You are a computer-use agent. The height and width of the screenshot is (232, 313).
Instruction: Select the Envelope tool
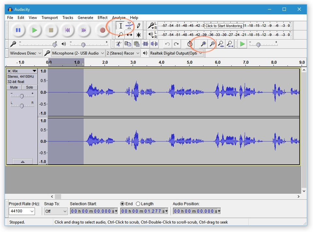(x=129, y=26)
